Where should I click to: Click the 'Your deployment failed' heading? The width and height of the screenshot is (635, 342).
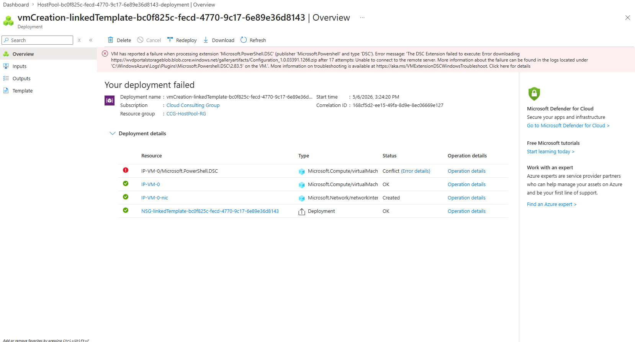coord(150,85)
